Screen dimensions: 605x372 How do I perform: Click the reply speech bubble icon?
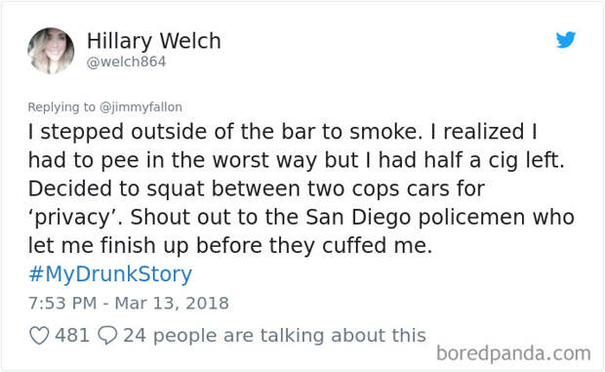(x=107, y=335)
